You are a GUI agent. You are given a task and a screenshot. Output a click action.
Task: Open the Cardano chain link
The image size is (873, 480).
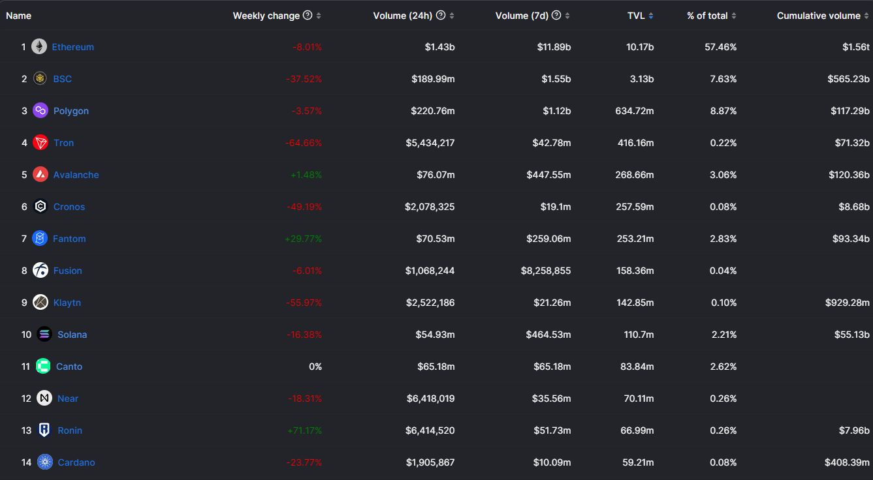76,462
